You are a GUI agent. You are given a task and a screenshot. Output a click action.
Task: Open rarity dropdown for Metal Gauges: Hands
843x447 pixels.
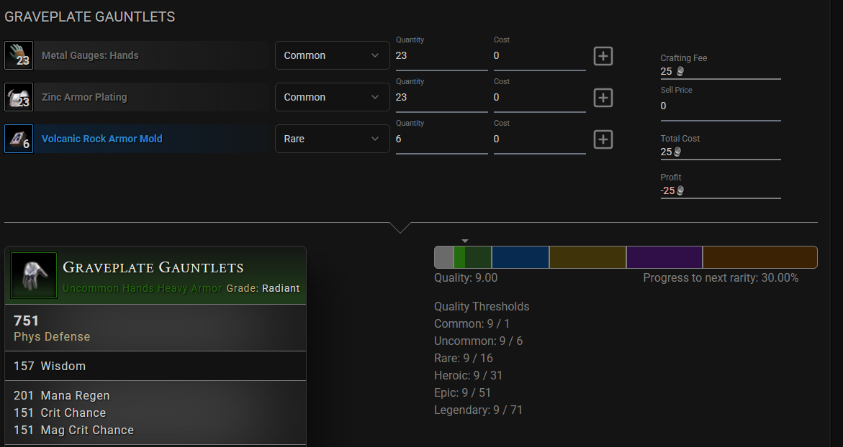pos(332,55)
